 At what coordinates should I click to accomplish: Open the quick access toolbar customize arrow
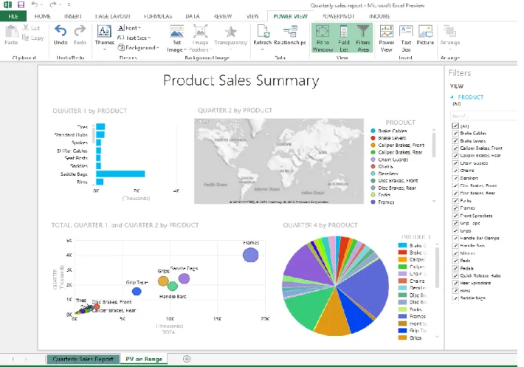point(69,4)
